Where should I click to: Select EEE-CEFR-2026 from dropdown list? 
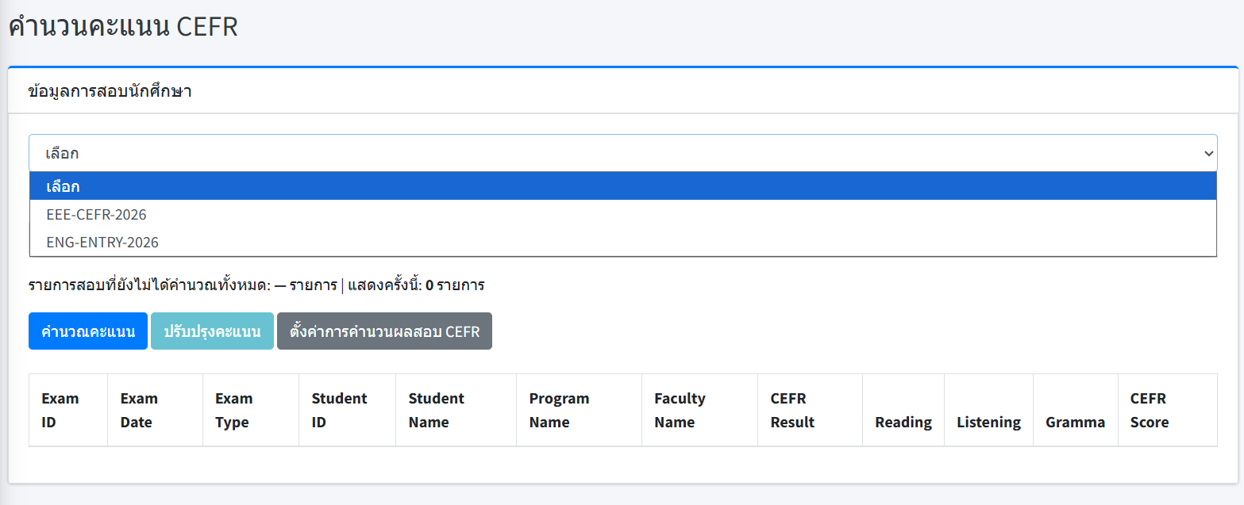[x=622, y=214]
